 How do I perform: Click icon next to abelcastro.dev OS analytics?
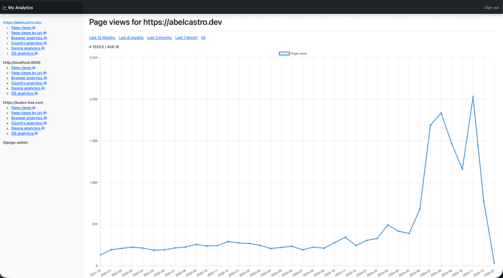click(36, 53)
